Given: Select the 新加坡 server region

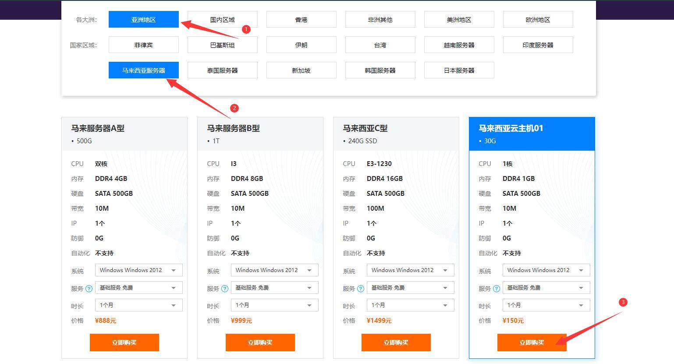Looking at the screenshot, I should [x=301, y=70].
